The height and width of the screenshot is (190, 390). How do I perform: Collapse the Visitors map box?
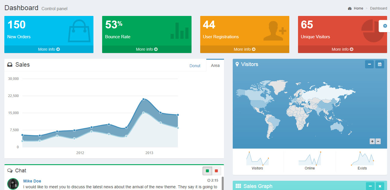(x=369, y=64)
